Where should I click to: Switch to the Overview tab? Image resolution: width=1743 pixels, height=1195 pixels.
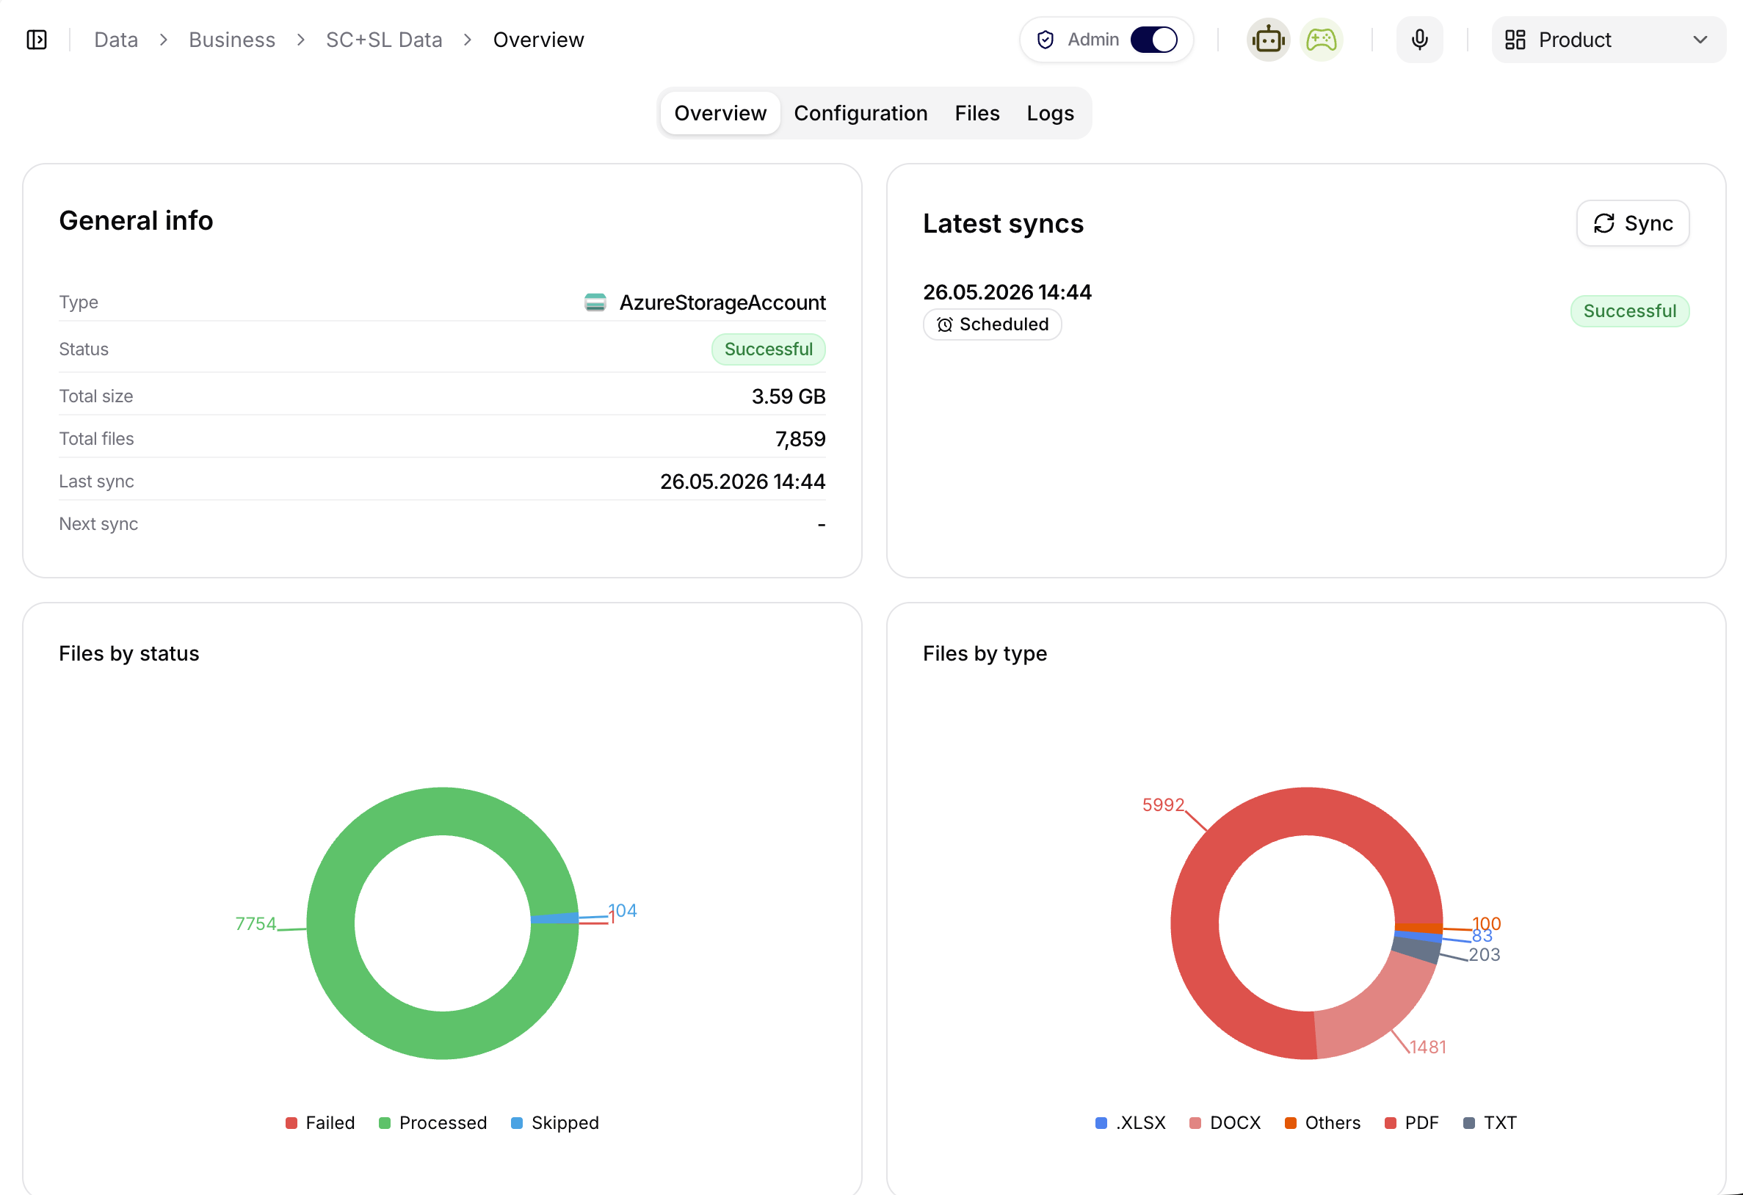720,113
